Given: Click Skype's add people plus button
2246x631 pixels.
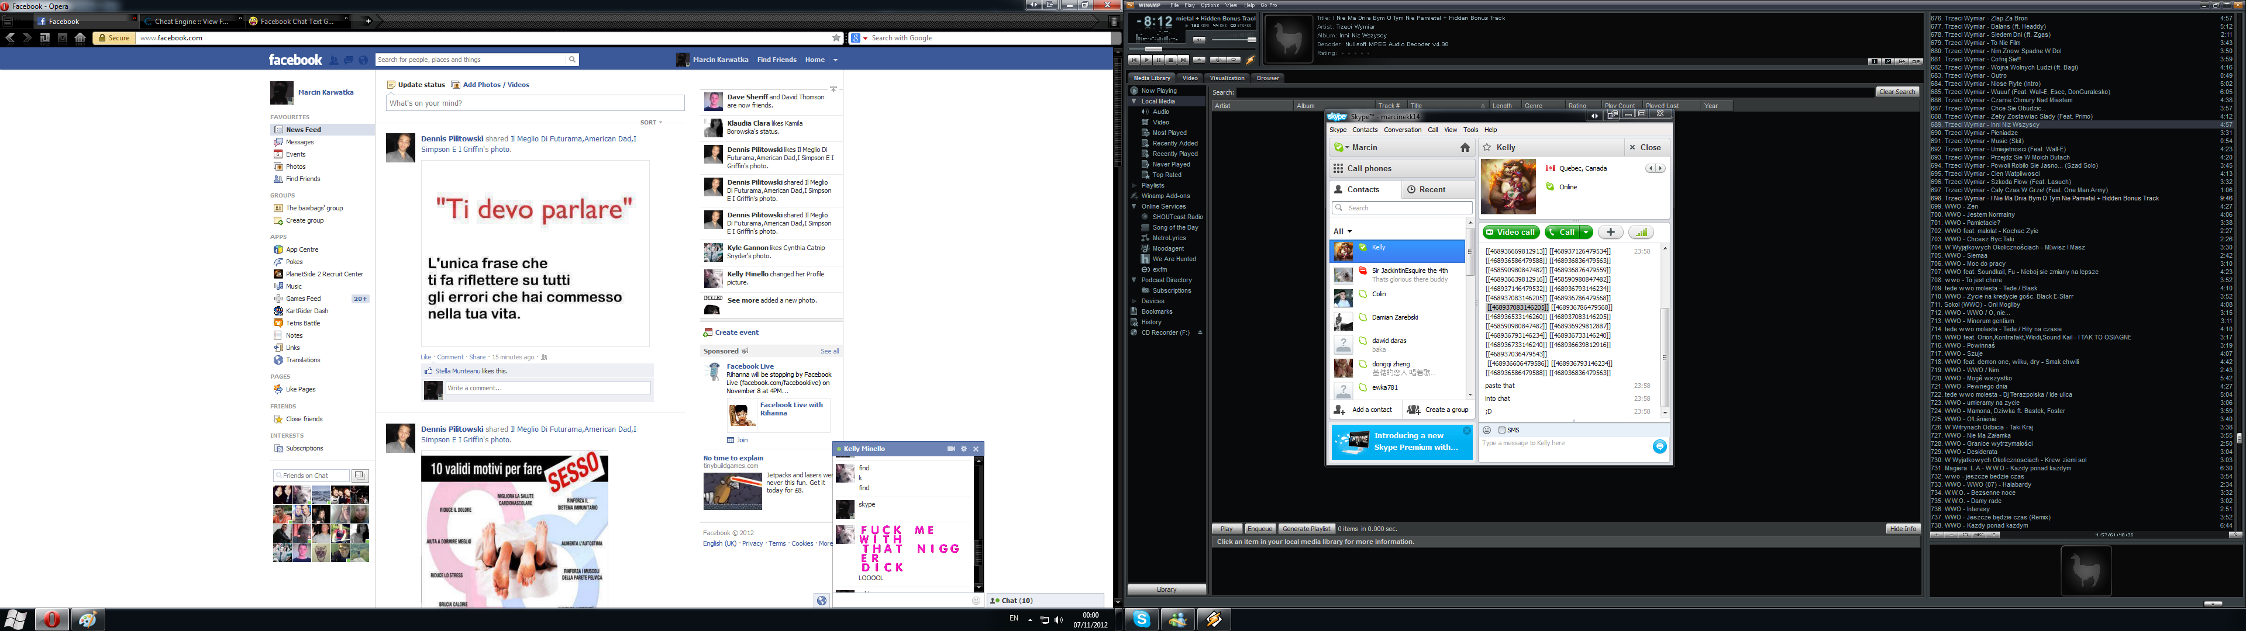Looking at the screenshot, I should (1610, 233).
